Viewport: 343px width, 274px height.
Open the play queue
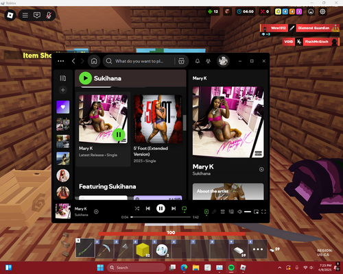point(222,212)
